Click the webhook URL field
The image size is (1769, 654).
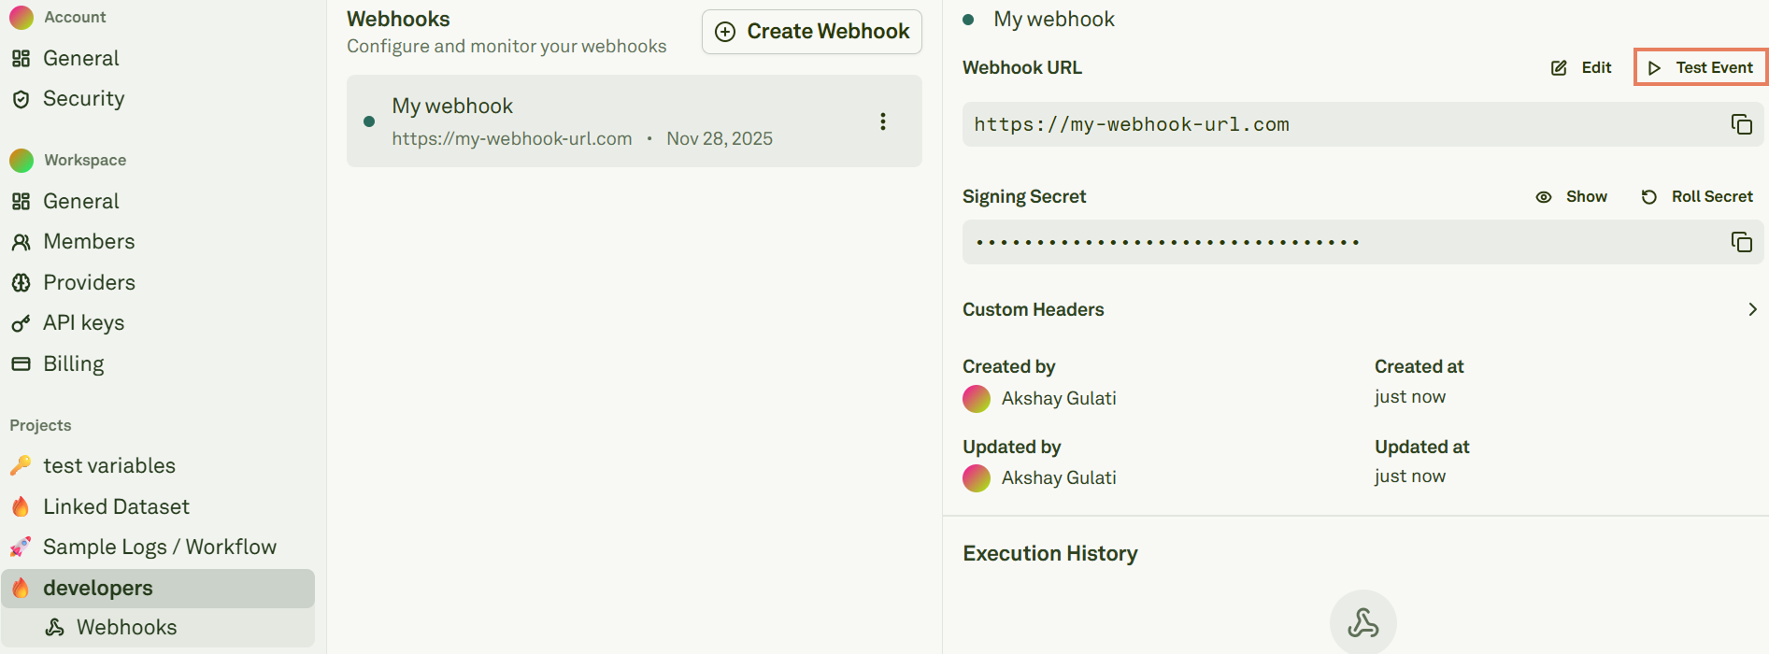pos(1363,124)
